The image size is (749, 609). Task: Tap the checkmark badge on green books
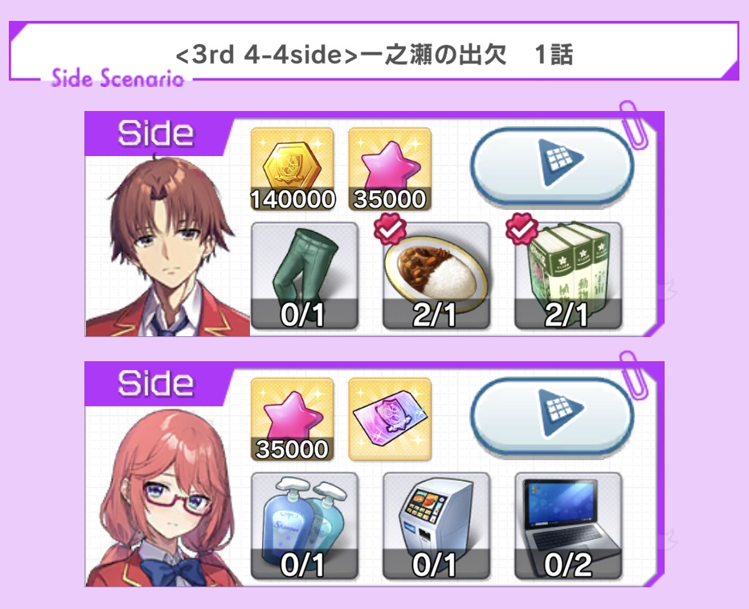pyautogui.click(x=522, y=228)
